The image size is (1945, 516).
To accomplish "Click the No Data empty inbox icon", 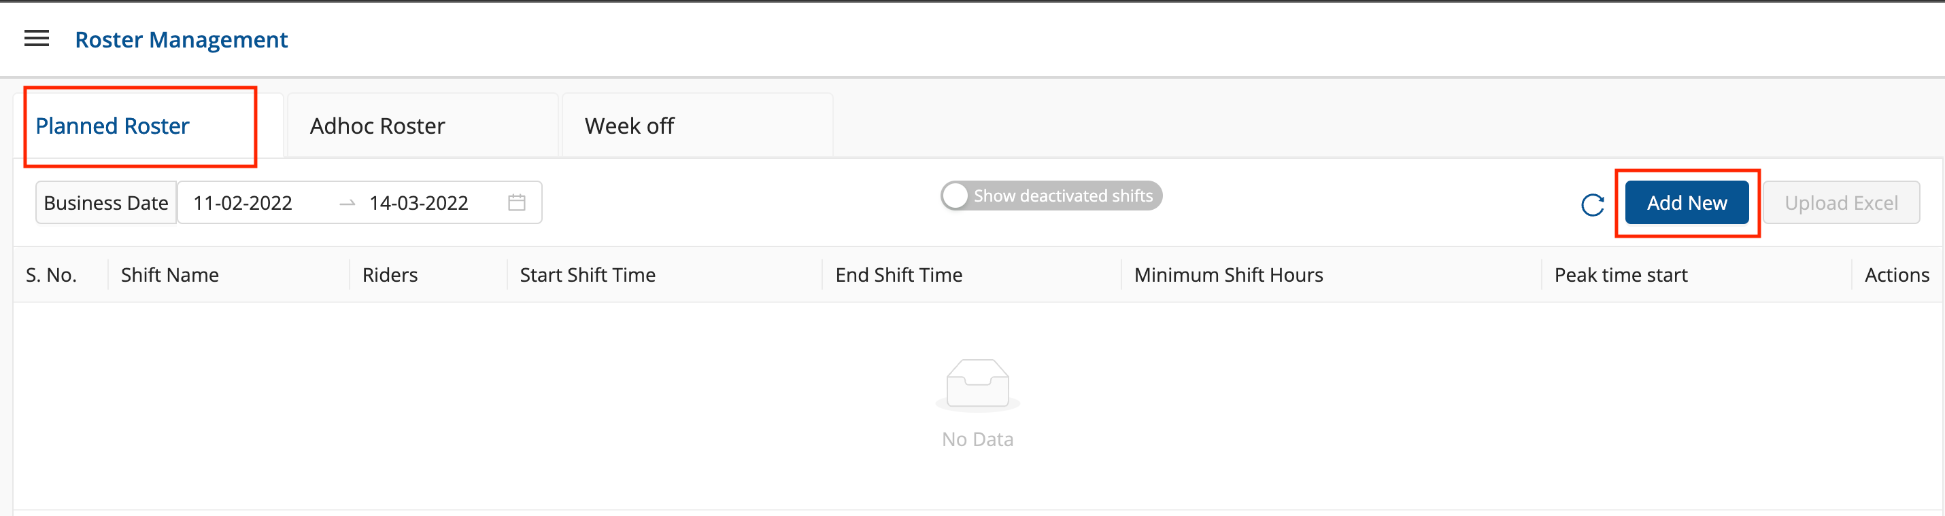I will click(x=977, y=384).
